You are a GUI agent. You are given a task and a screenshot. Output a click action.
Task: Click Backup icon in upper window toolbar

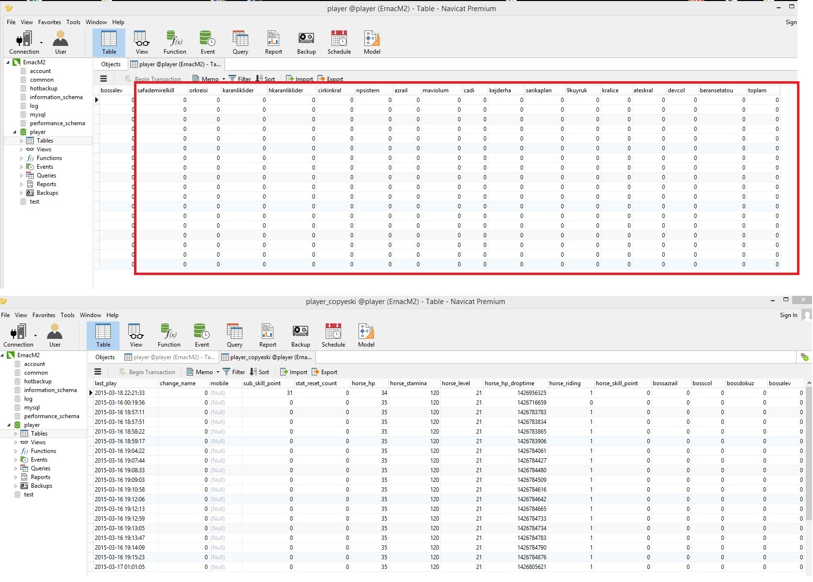tap(306, 43)
